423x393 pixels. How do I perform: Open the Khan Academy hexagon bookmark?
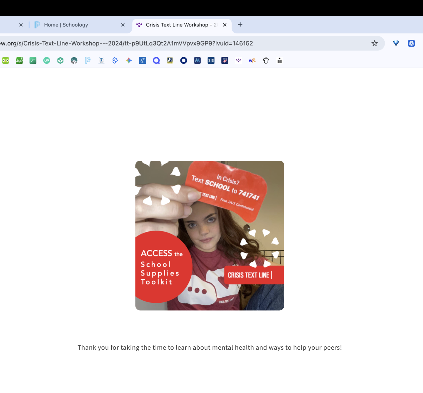point(60,61)
